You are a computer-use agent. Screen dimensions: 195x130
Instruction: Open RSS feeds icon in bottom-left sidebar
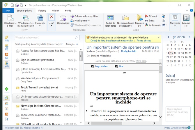coord(6,114)
